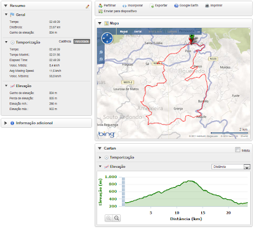Click the Imprimir printer icon
This screenshot has width=254, height=229.
(207, 6)
